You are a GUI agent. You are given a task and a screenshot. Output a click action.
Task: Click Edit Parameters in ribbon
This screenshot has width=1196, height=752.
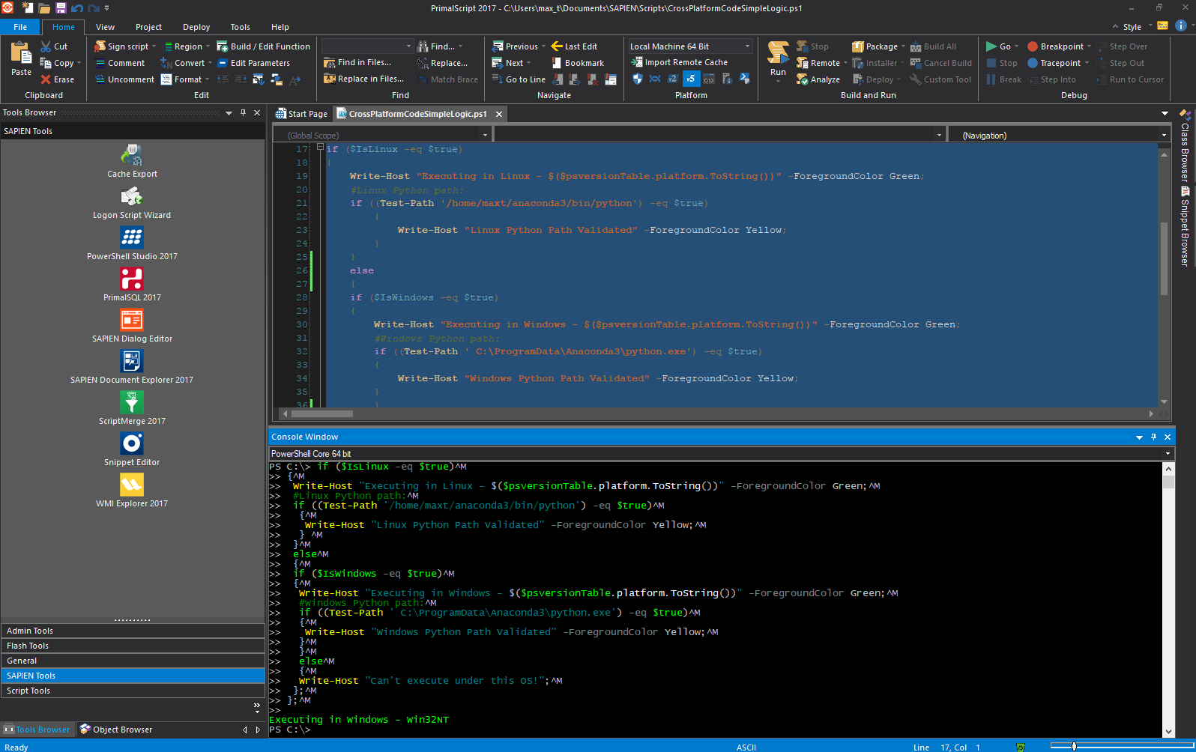pos(253,63)
